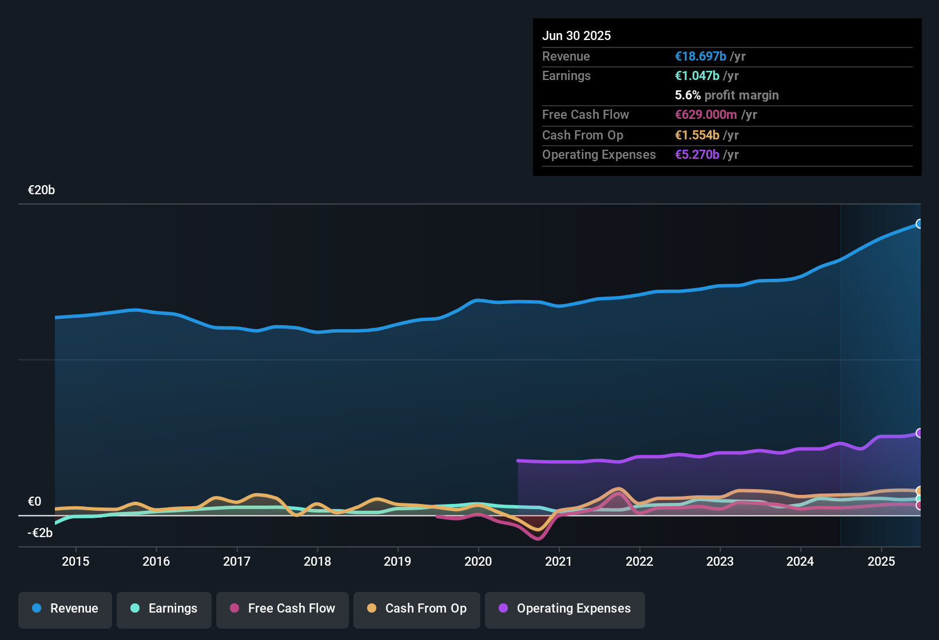Select the 2025 year label on axis
This screenshot has width=939, height=640.
coord(881,561)
